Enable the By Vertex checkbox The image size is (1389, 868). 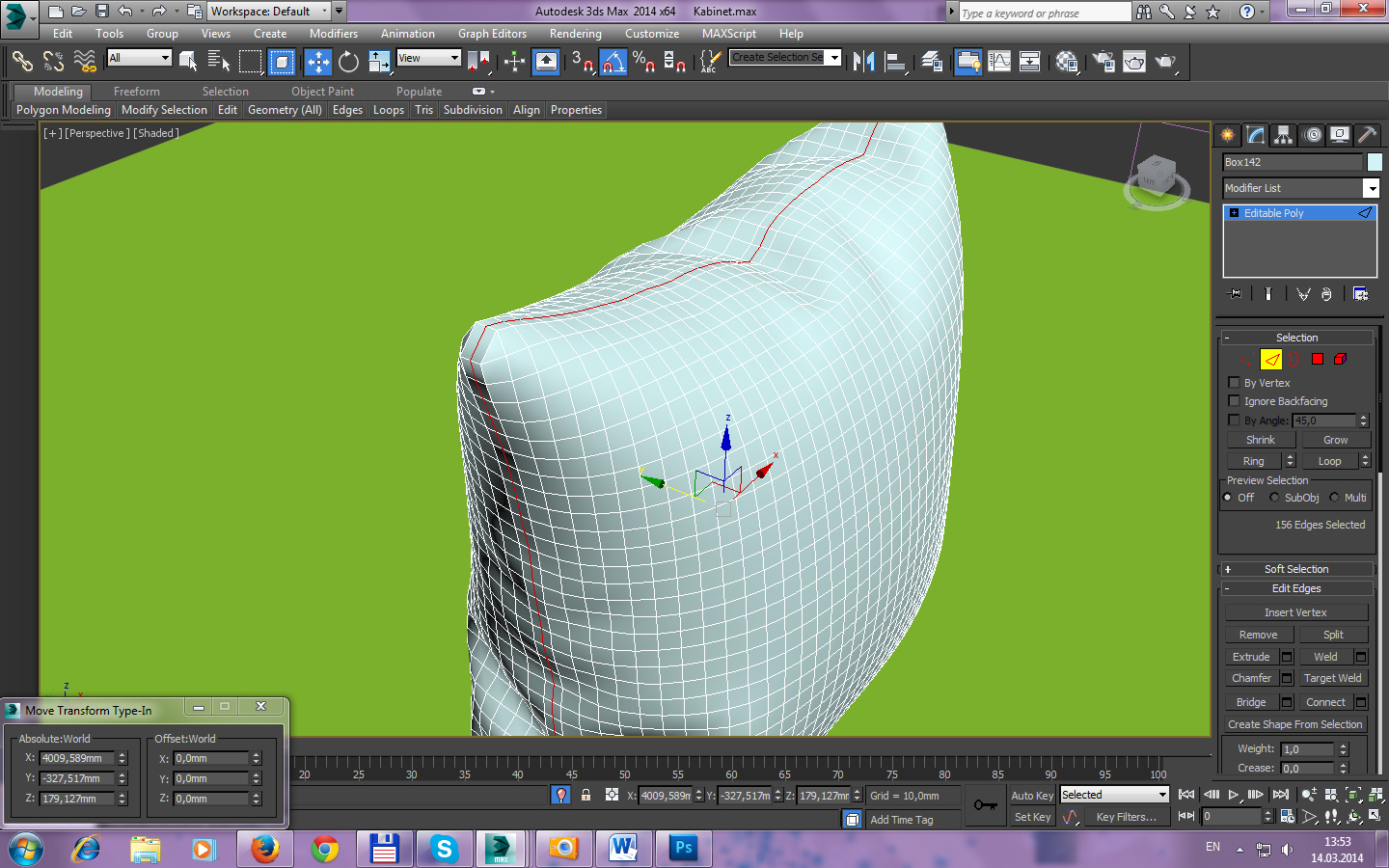(x=1234, y=383)
